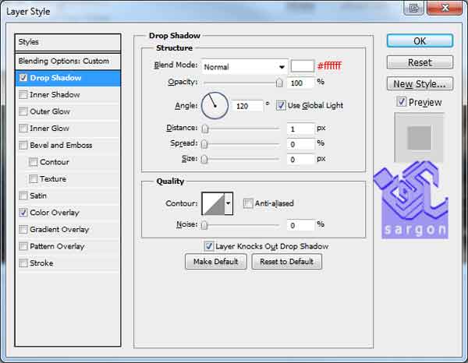This screenshot has height=363, width=468.
Task: Click the Angle dial control
Action: 215,105
